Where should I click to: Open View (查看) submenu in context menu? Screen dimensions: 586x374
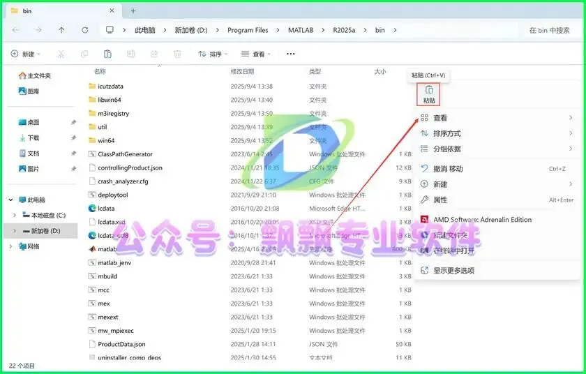coord(497,118)
